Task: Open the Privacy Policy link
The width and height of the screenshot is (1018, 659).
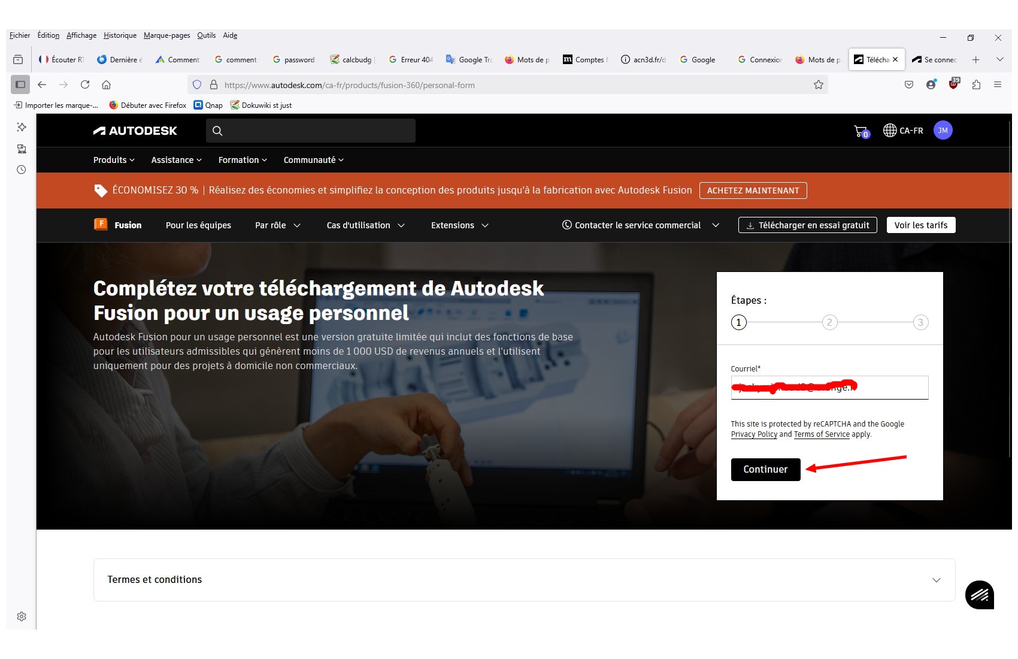Action: coord(754,434)
